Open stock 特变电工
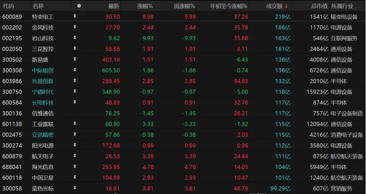This screenshot has height=194, width=366. click(x=43, y=17)
